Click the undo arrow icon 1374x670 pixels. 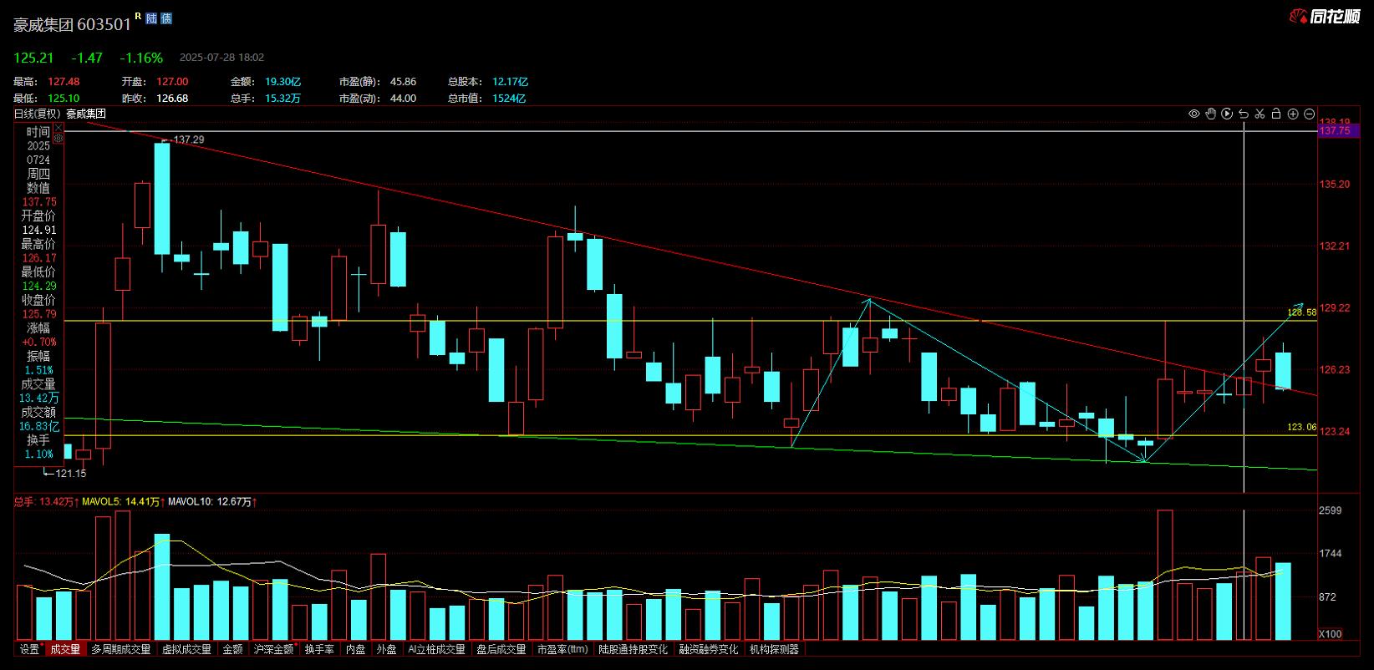(1244, 114)
